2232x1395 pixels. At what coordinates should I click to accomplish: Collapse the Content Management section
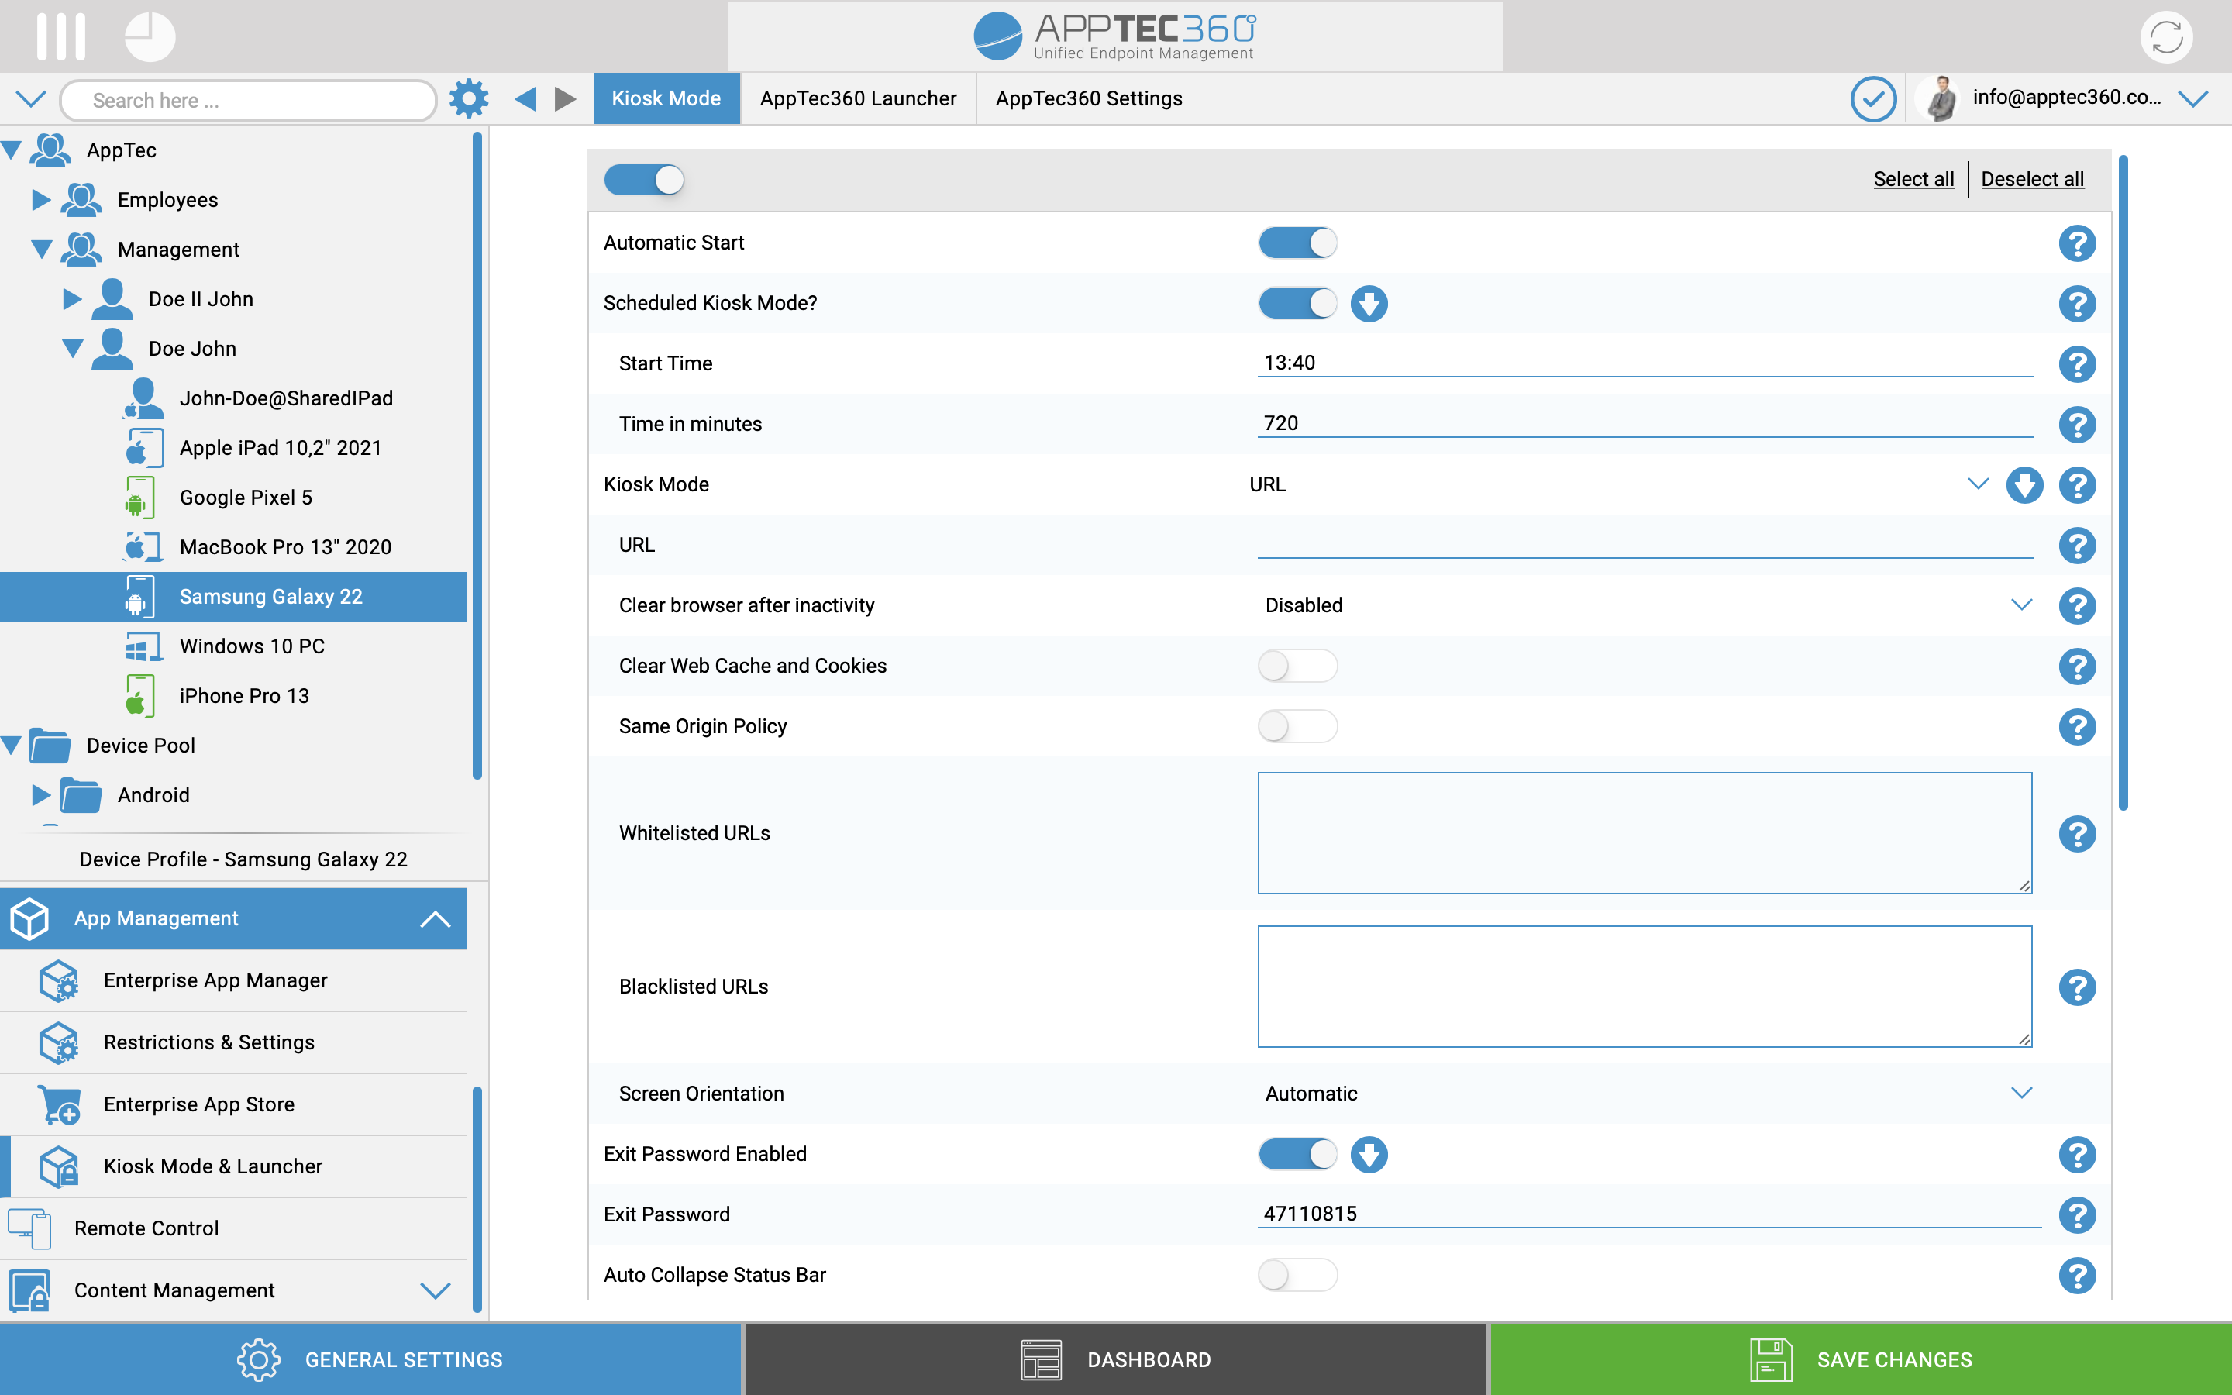coord(435,1290)
